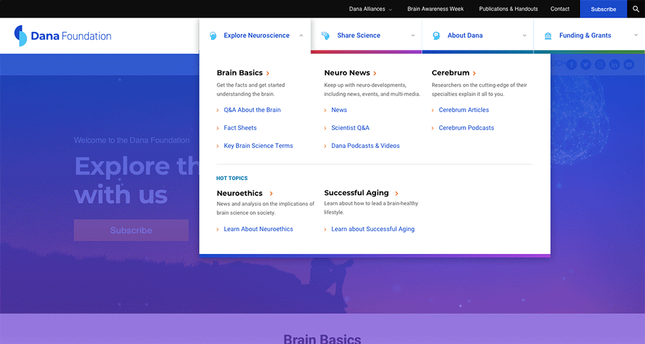Open the Explore Neuroscience menu tab
Screen dimensions: 645x344
[x=255, y=36]
